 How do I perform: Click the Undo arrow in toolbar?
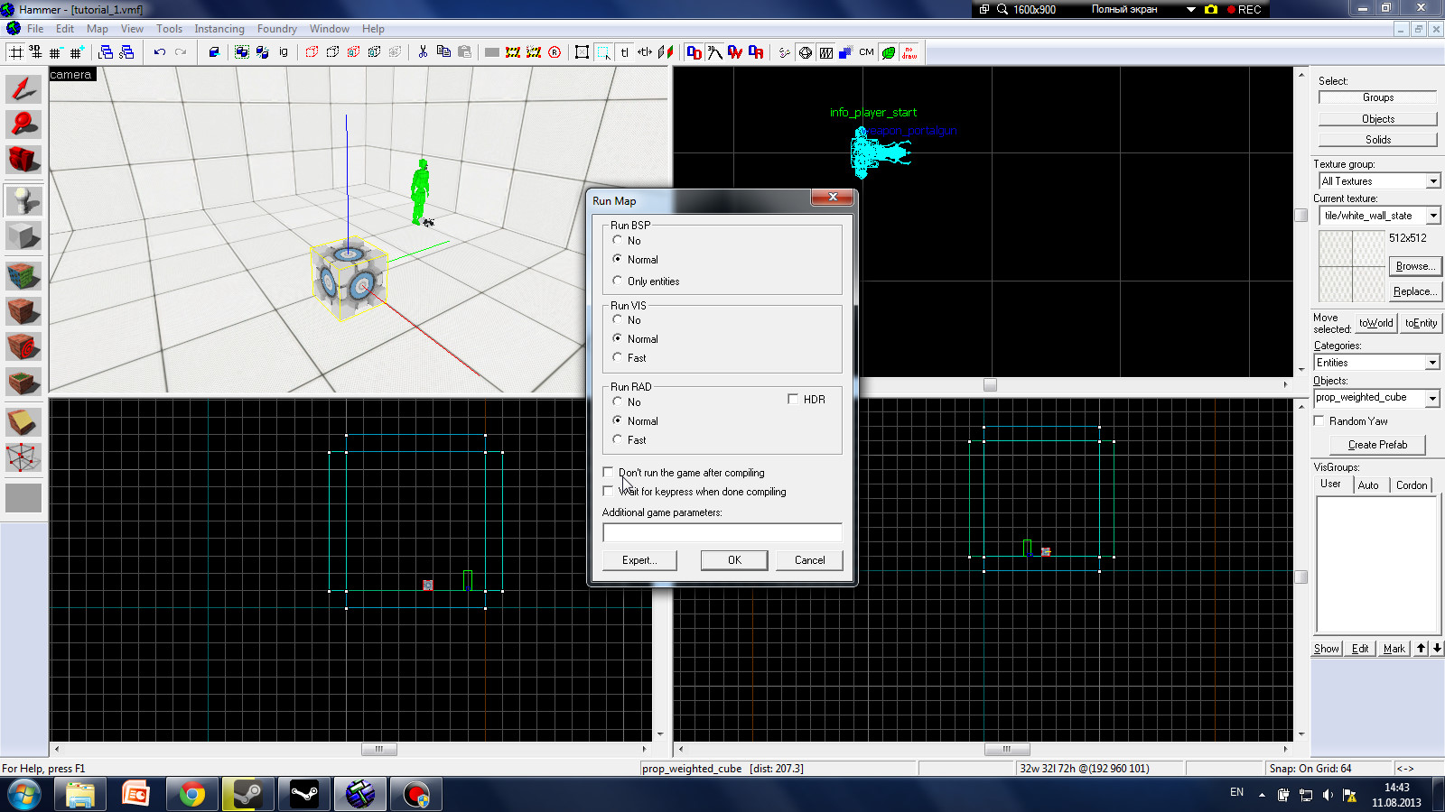coord(160,52)
